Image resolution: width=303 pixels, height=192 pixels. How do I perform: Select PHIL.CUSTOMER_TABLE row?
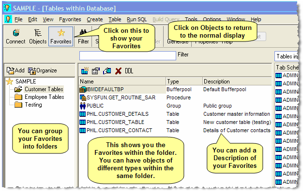pos(175,122)
